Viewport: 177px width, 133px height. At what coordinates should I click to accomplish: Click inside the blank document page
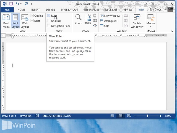tap(86, 76)
